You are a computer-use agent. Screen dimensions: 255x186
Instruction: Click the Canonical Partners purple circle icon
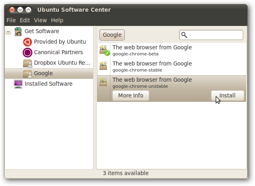point(28,52)
